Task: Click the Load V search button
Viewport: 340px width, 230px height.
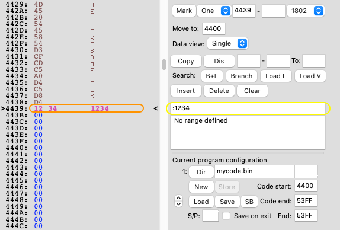Action: click(x=310, y=76)
